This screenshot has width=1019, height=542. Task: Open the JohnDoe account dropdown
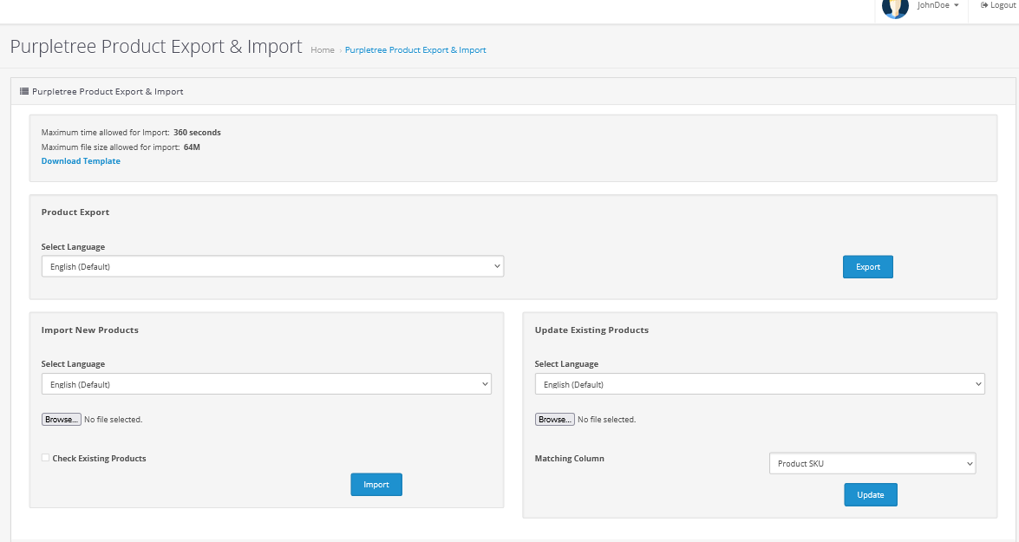(937, 5)
